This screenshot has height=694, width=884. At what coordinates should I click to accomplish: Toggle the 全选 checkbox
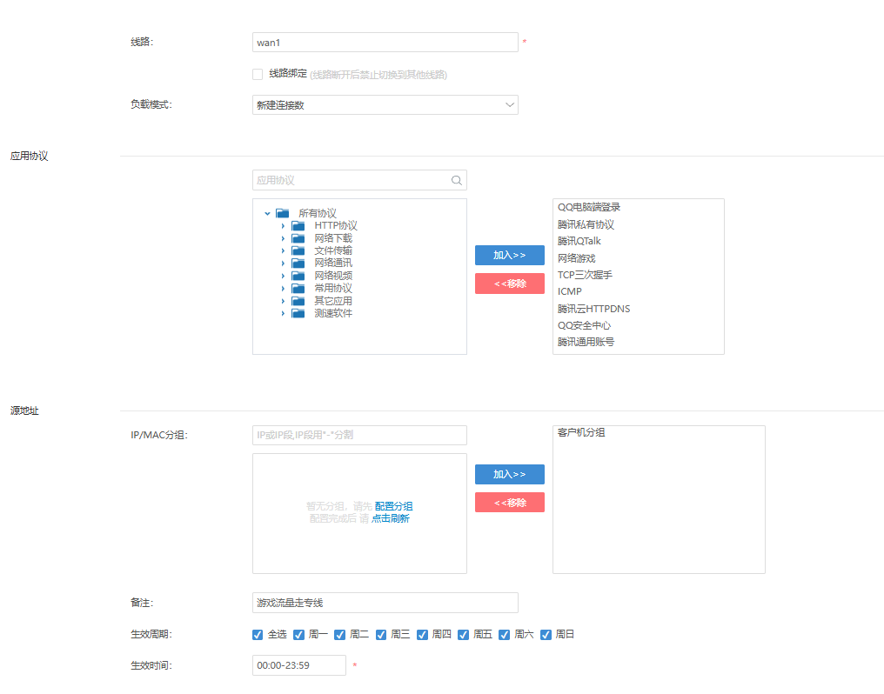point(258,635)
